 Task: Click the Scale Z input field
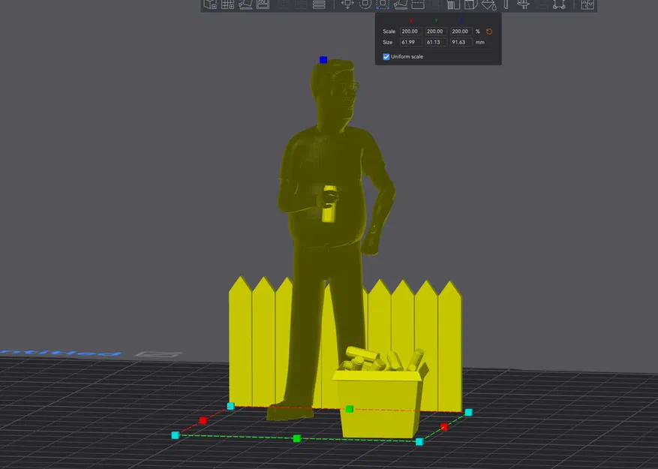point(461,32)
